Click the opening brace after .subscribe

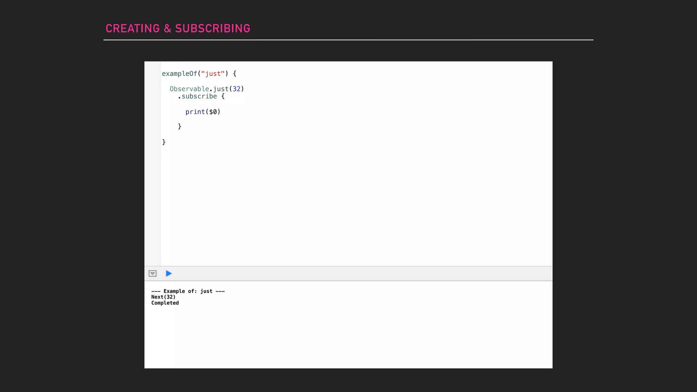[223, 97]
